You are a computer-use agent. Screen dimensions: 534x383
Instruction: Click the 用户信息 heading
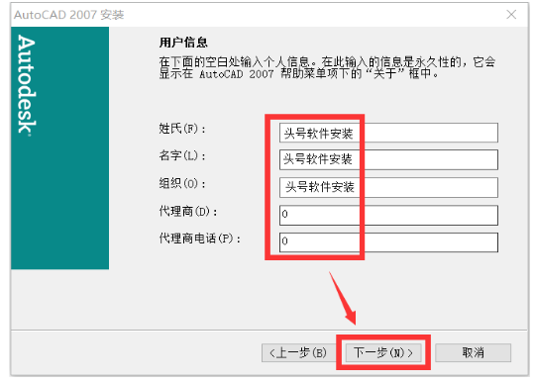183,43
